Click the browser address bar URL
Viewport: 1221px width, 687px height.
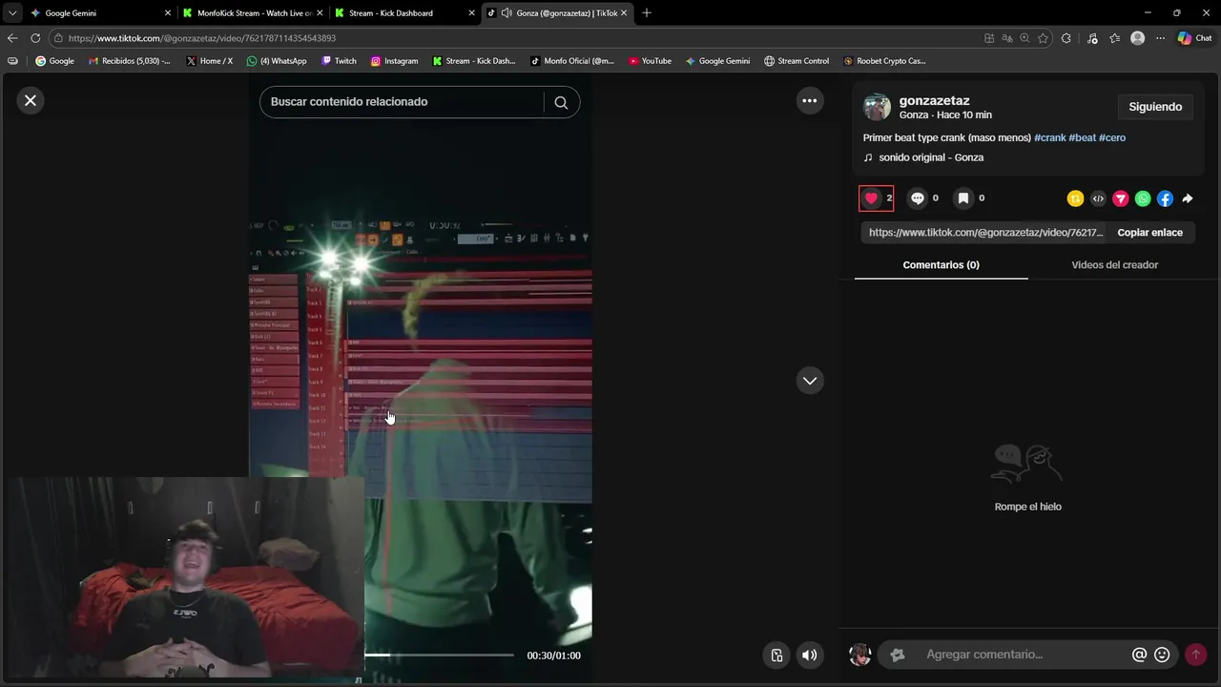tap(202, 38)
